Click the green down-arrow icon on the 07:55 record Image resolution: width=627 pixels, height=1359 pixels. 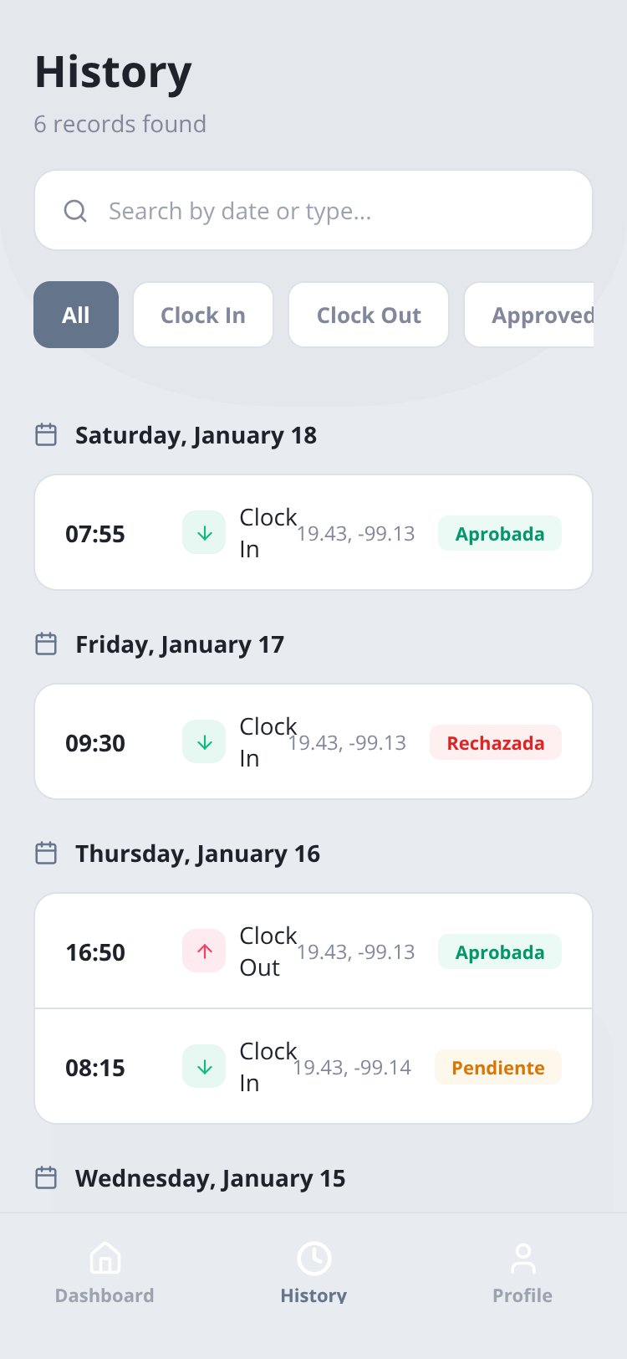click(x=204, y=533)
